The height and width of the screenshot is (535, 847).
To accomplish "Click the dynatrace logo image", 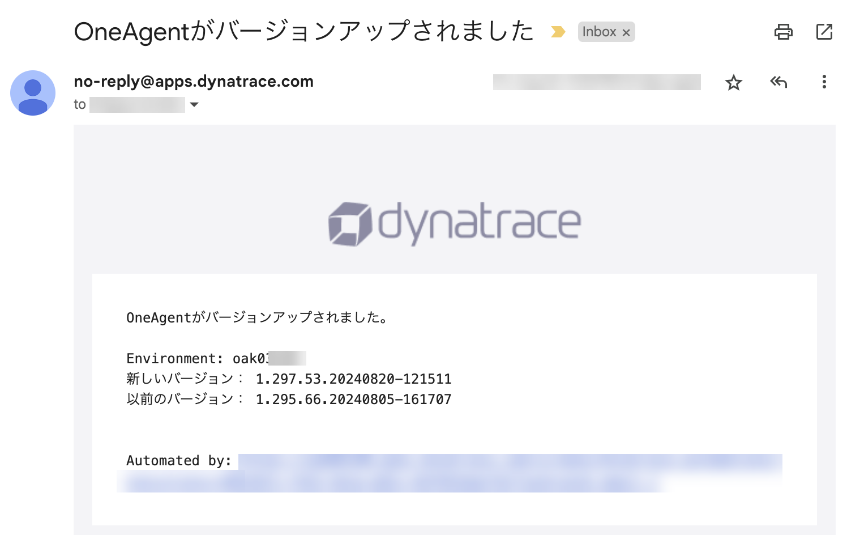I will (455, 223).
